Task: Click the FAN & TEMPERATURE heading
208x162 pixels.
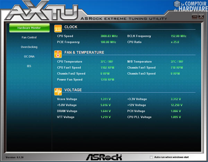Action: (84, 53)
